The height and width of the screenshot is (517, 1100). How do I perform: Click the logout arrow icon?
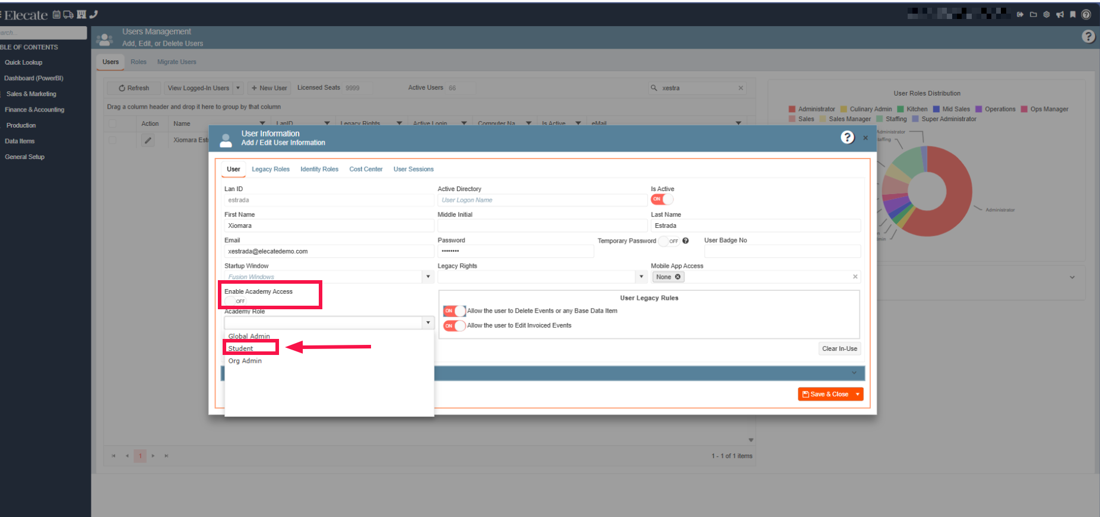coord(1020,15)
